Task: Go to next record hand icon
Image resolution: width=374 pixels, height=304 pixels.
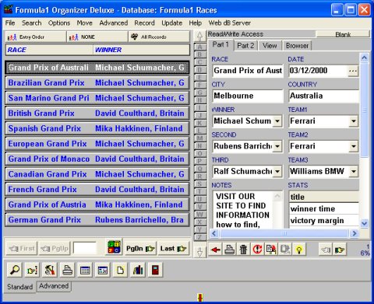Action: click(340, 250)
